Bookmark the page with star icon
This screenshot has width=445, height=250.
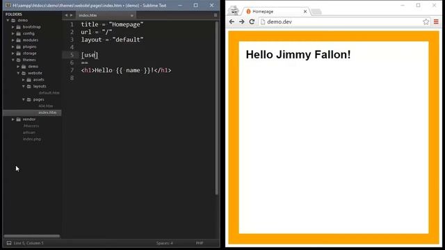(x=426, y=22)
